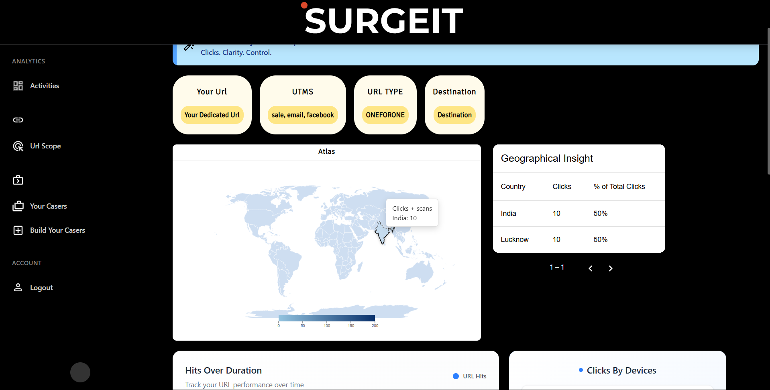
Task: Click the Url Scope target icon
Action: [x=18, y=146]
